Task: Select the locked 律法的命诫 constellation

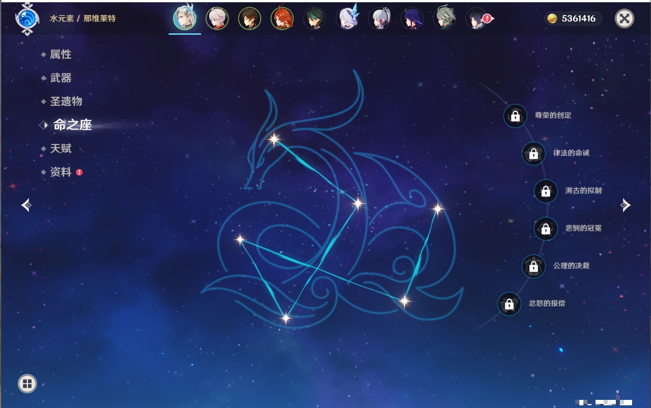Action: click(x=533, y=154)
